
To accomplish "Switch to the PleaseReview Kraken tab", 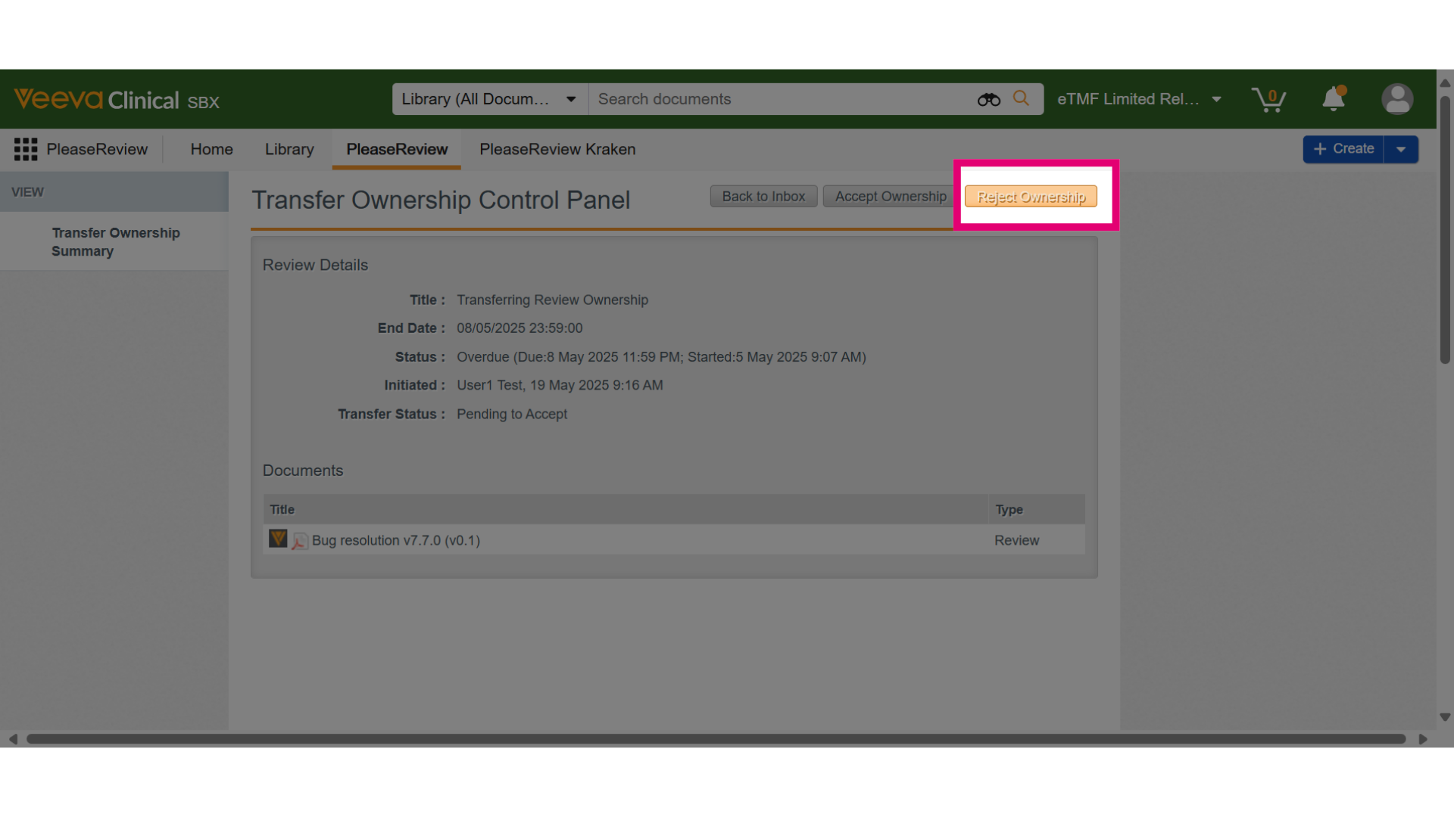I will [557, 149].
